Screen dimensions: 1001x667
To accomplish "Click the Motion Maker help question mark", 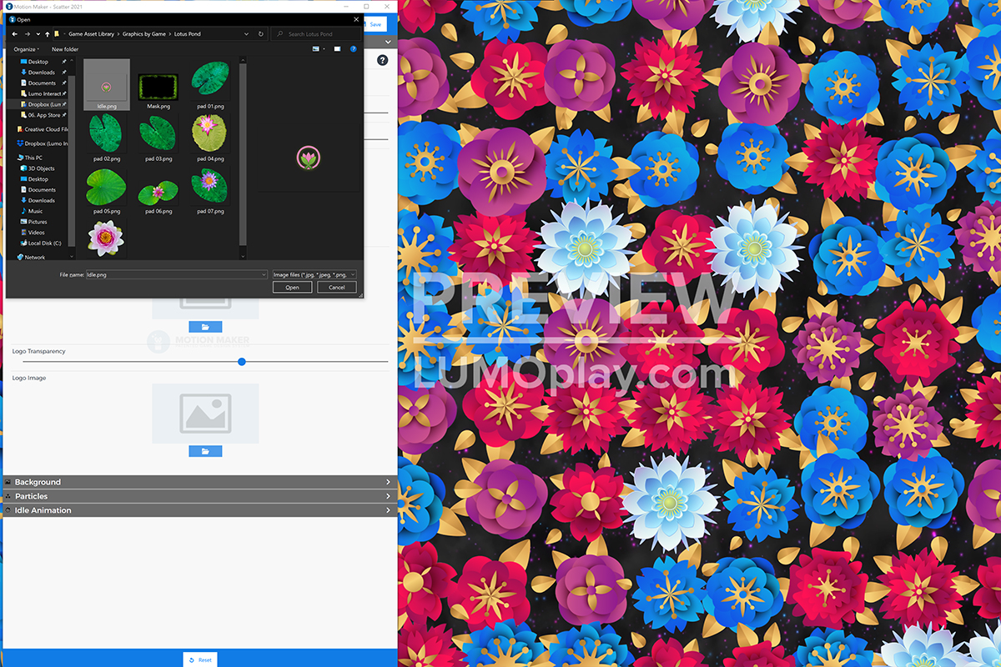I will click(382, 60).
